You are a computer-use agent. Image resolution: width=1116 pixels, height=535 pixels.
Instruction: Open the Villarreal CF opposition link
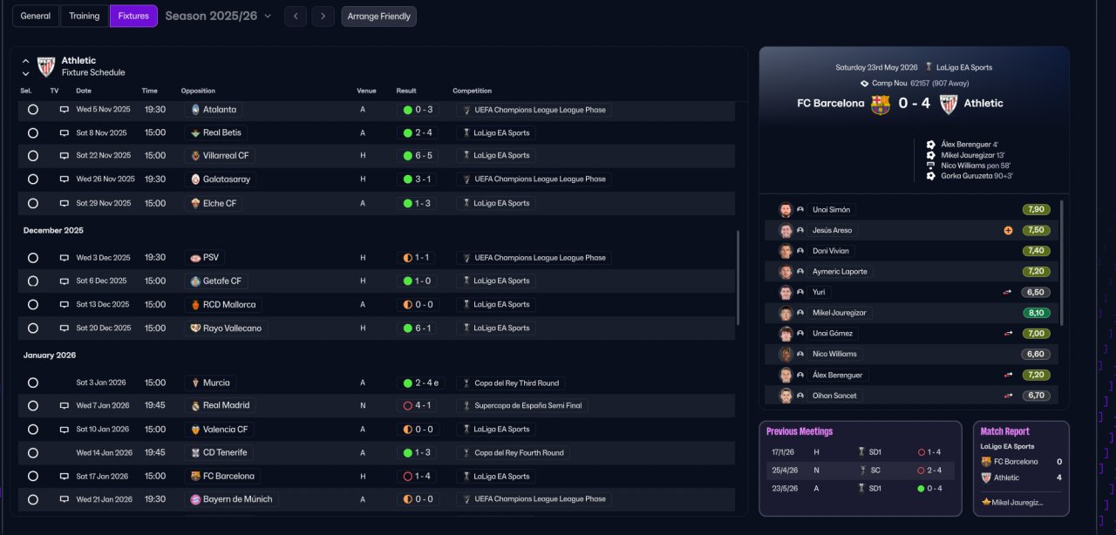click(x=226, y=156)
